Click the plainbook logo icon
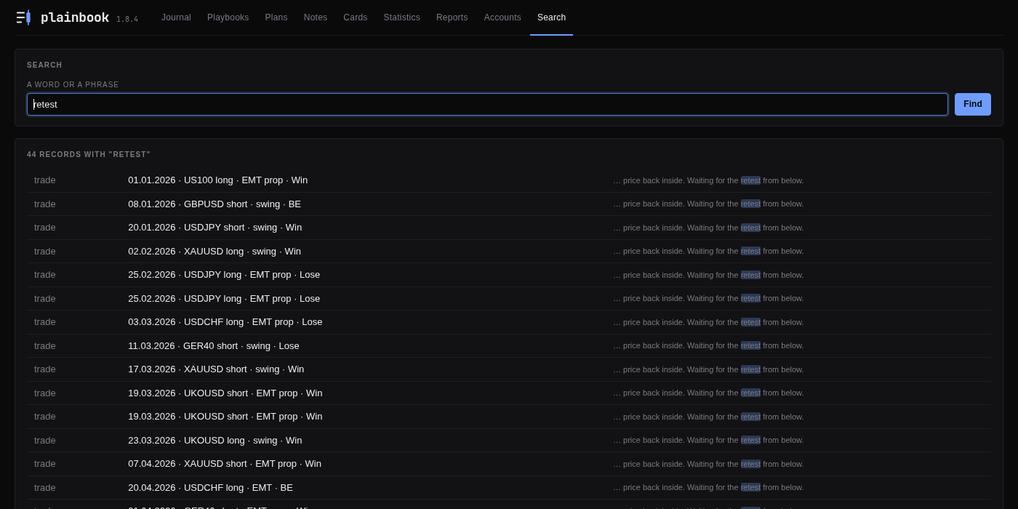Image resolution: width=1018 pixels, height=509 pixels. (x=23, y=17)
